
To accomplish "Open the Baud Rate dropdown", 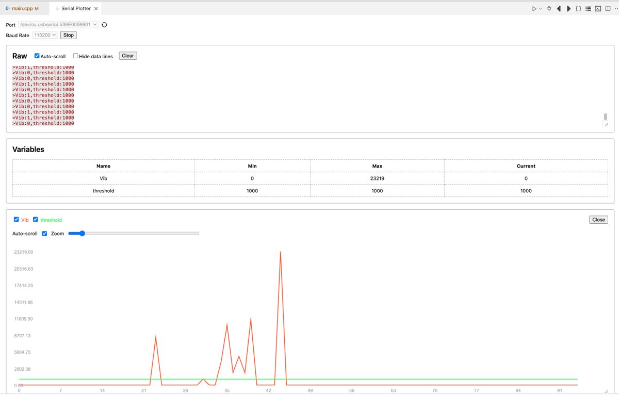I will [x=44, y=35].
